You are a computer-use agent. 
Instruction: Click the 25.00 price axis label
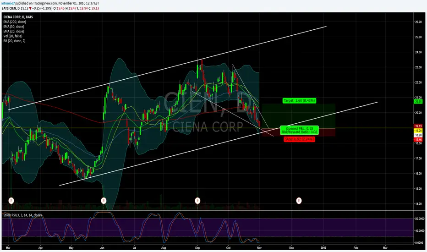click(x=418, y=37)
